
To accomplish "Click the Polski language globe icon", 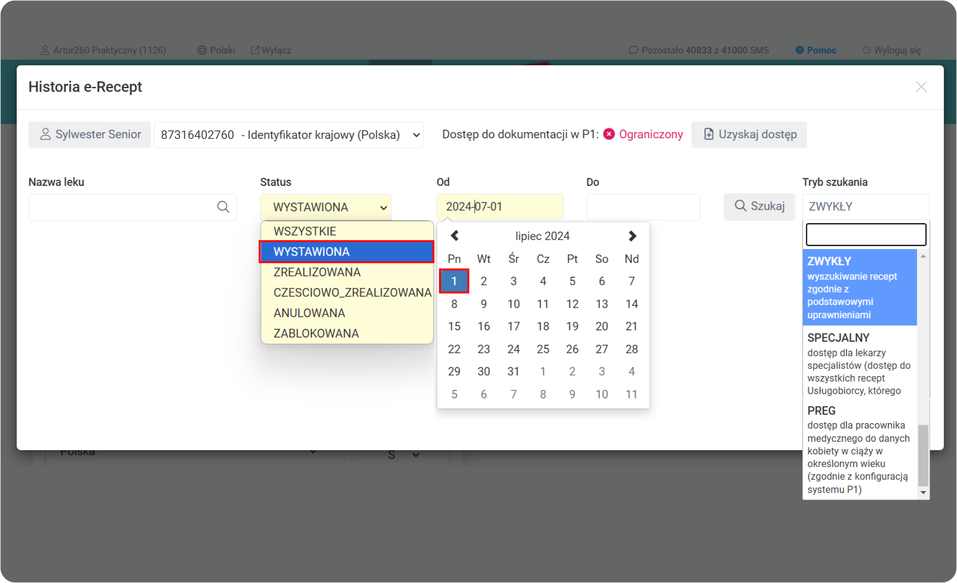I will (202, 50).
